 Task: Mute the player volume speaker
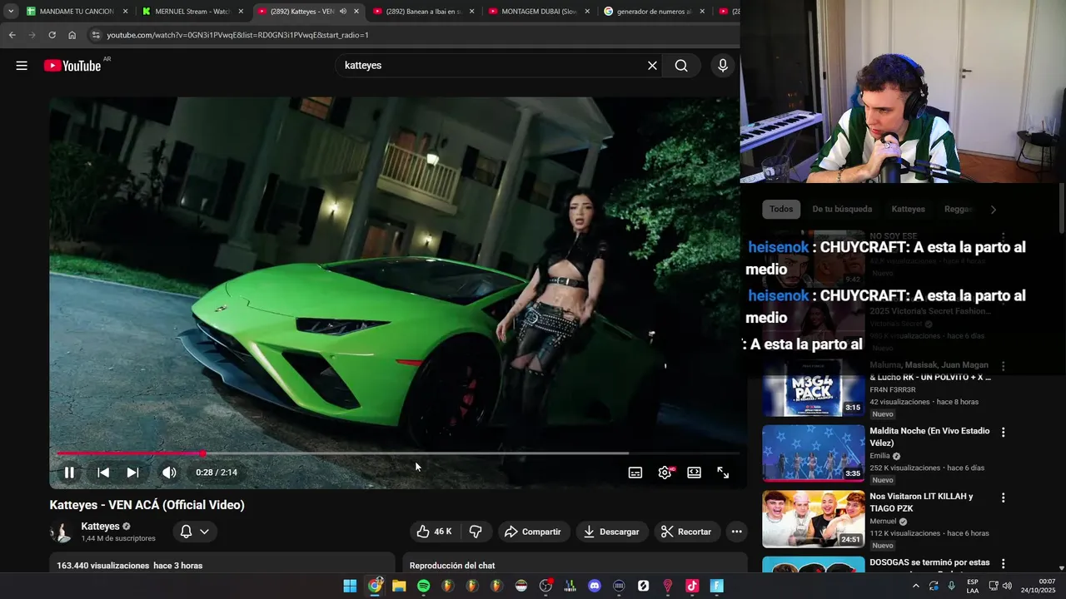(169, 473)
